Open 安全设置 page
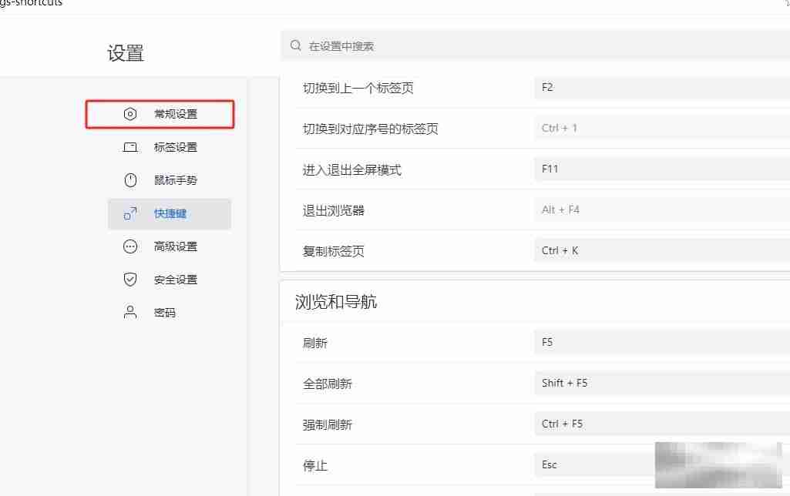 (170, 280)
